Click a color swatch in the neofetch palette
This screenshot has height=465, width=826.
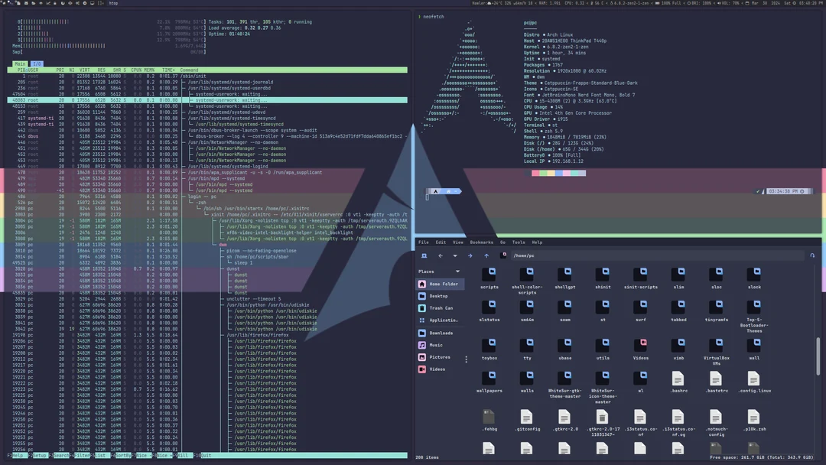535,173
